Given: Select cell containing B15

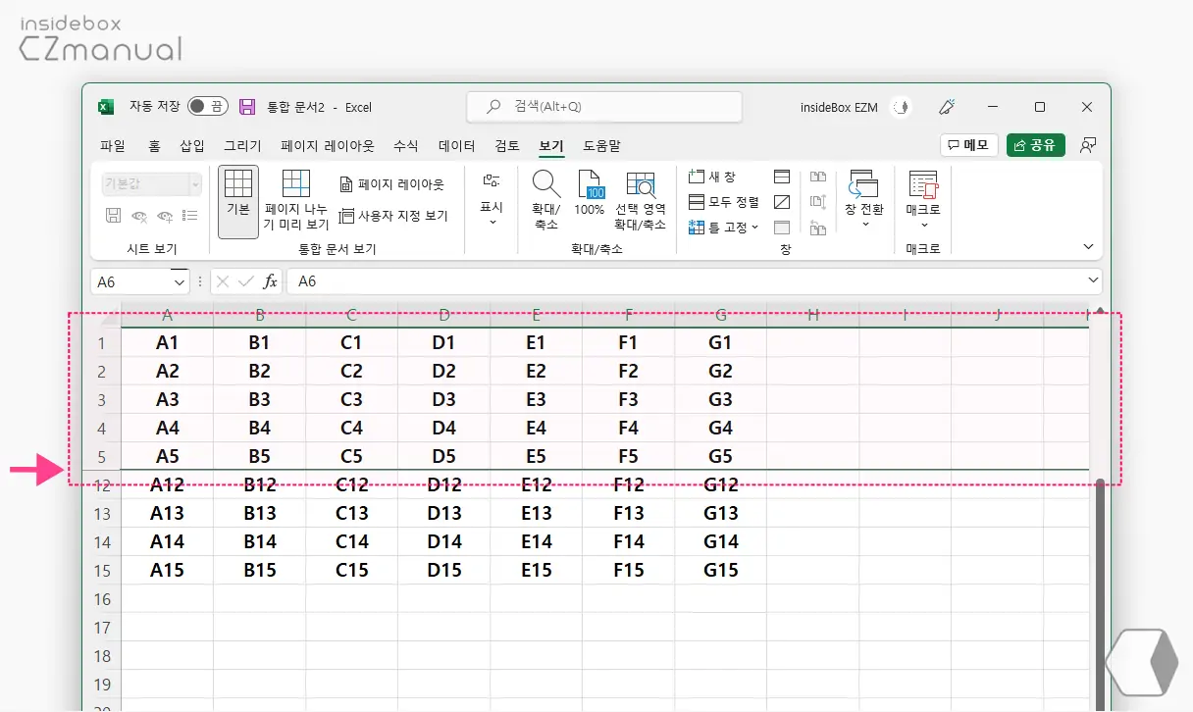Looking at the screenshot, I should tap(259, 570).
